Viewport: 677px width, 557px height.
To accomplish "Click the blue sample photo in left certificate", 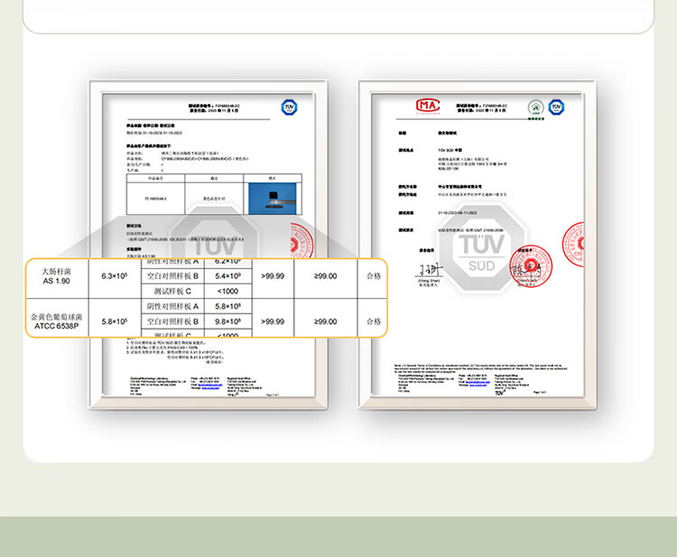I will [x=271, y=193].
